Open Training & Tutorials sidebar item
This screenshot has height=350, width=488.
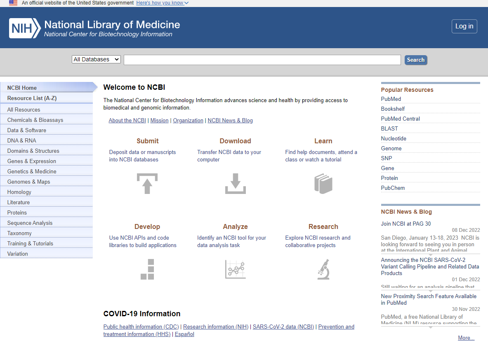pos(46,243)
